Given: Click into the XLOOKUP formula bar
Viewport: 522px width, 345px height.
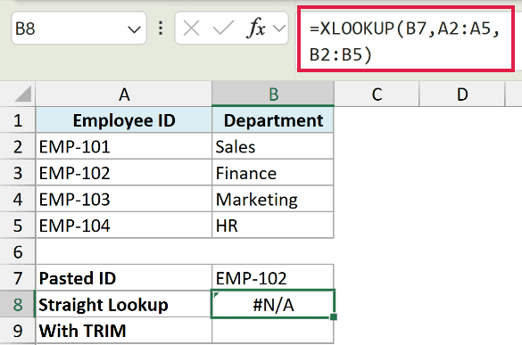Looking at the screenshot, I should [x=406, y=39].
